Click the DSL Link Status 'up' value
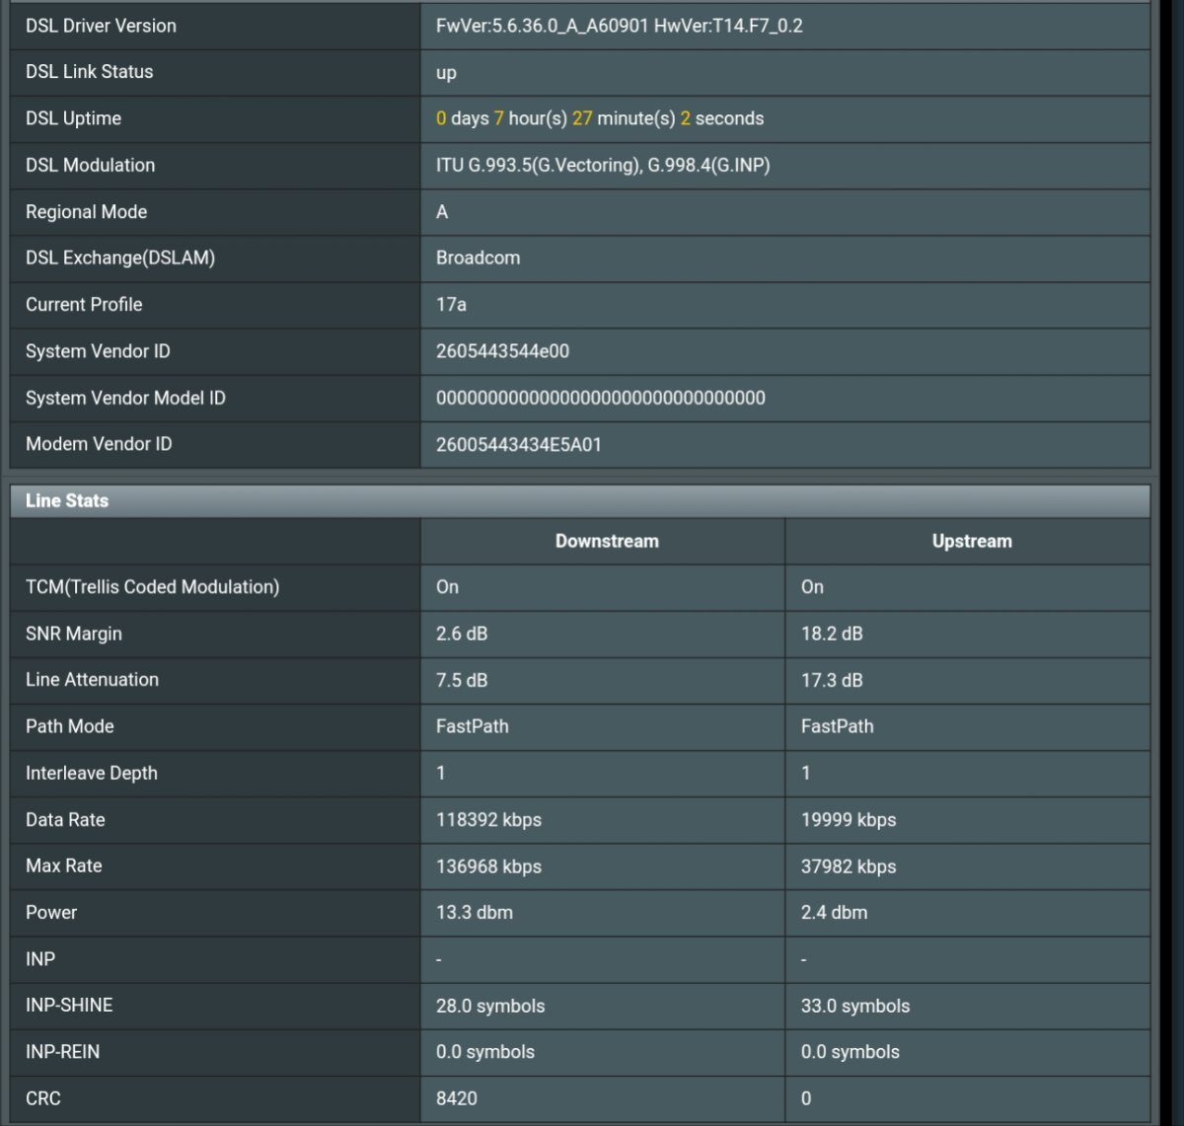Image resolution: width=1184 pixels, height=1126 pixels. point(446,73)
